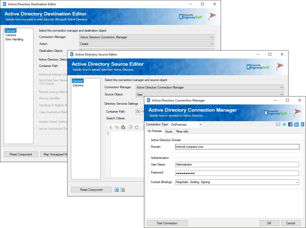The width and height of the screenshot is (306, 228).
Task: Switch to the On-Premise tab
Action: click(x=155, y=131)
